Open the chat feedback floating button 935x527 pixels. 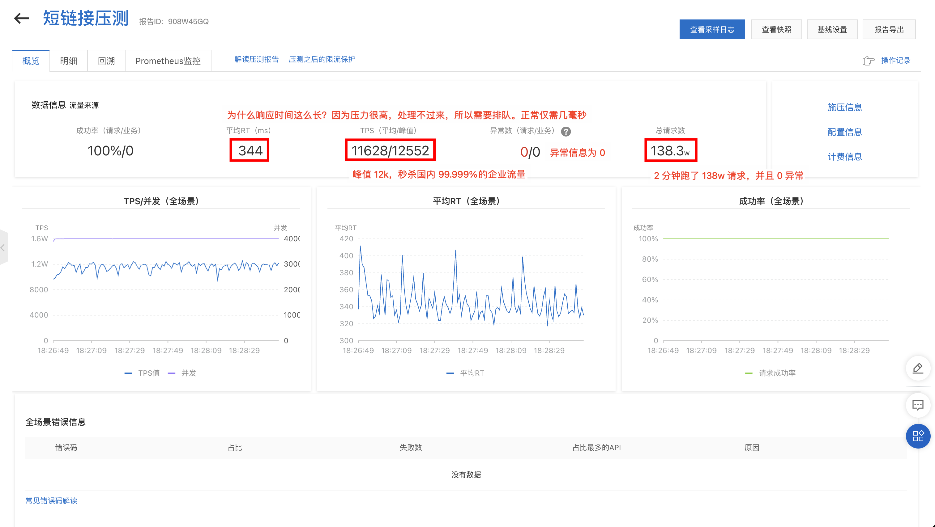tap(918, 405)
